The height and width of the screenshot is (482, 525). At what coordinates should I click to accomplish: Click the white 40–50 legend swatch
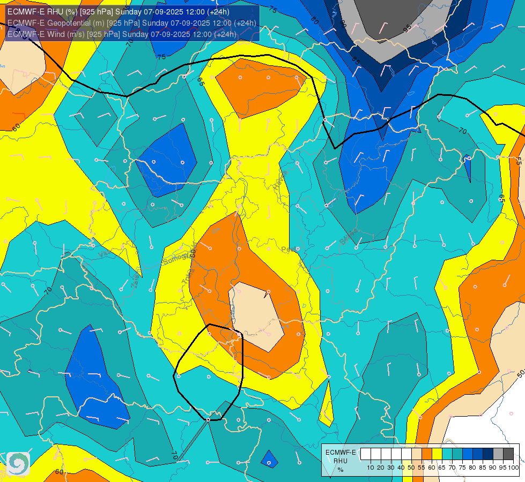[406, 454]
